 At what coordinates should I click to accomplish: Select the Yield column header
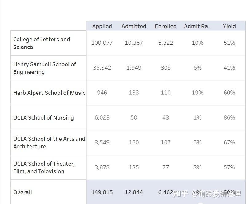click(x=229, y=26)
